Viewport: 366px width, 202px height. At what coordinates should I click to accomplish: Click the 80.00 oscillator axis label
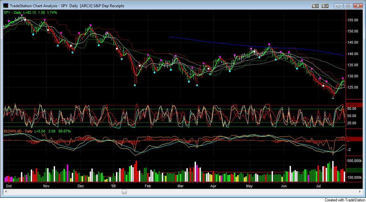coord(352,109)
